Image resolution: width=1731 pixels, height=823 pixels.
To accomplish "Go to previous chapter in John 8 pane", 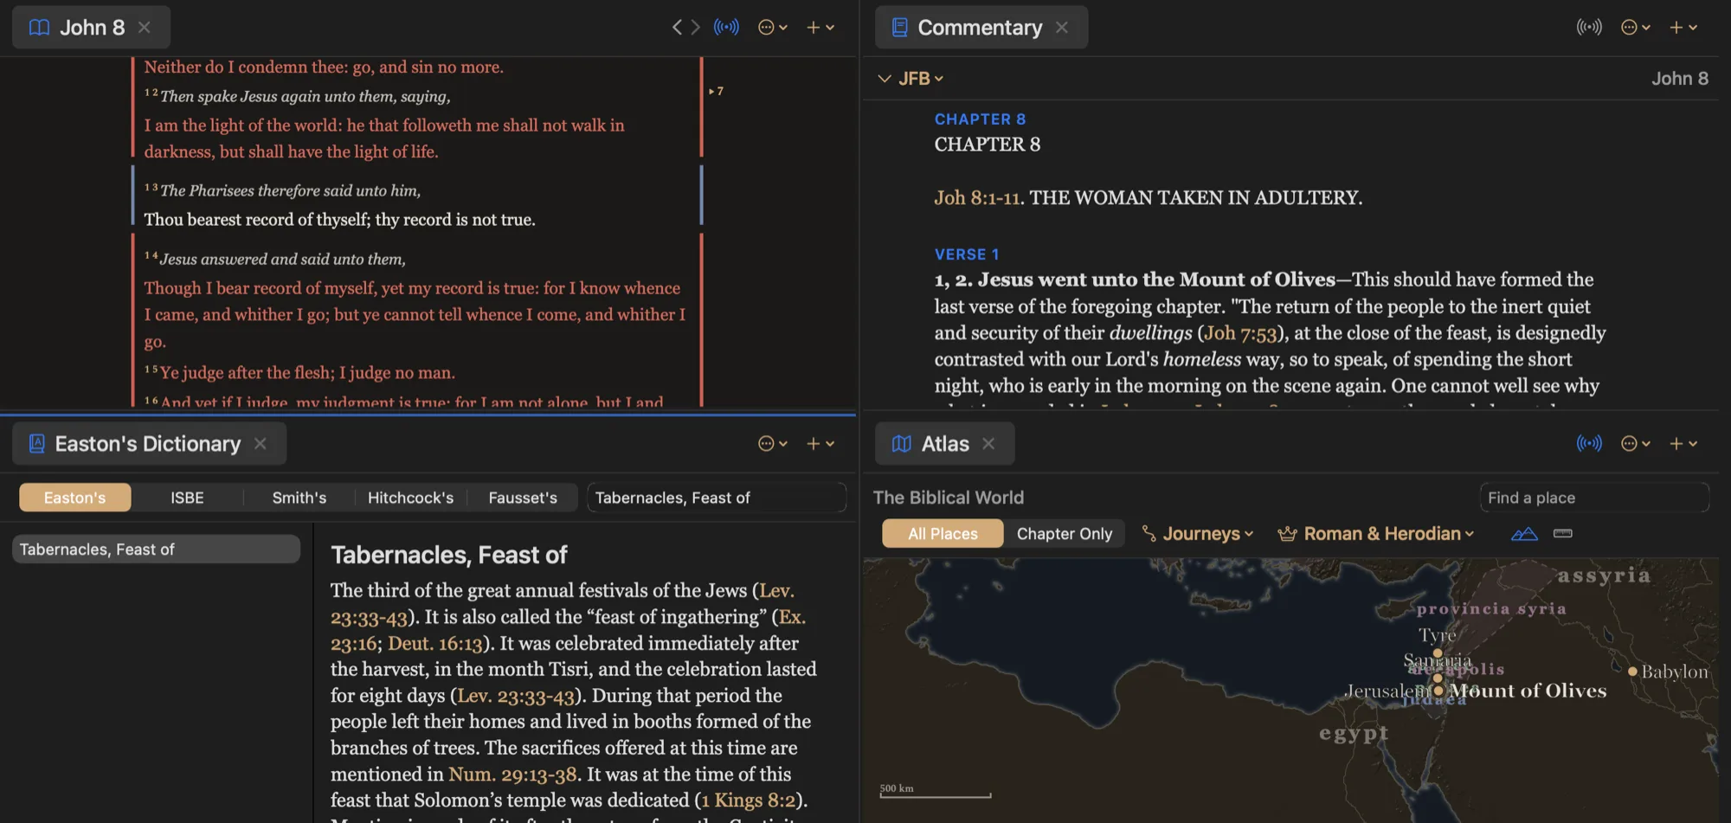I will (677, 28).
